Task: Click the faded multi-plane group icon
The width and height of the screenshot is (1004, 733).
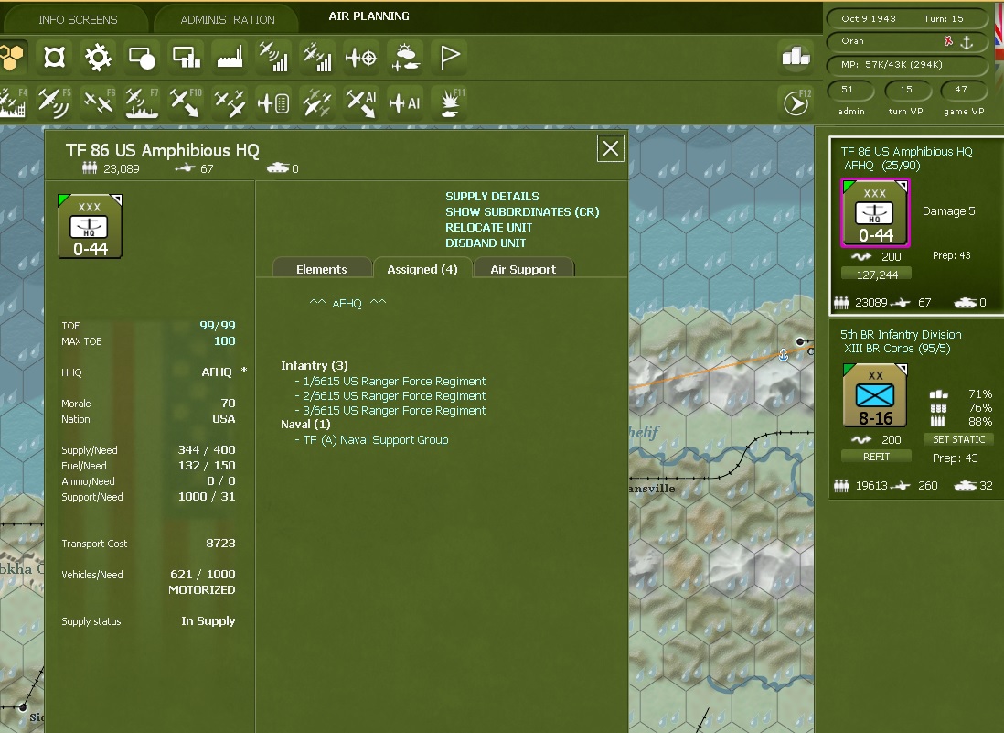Action: 317,102
